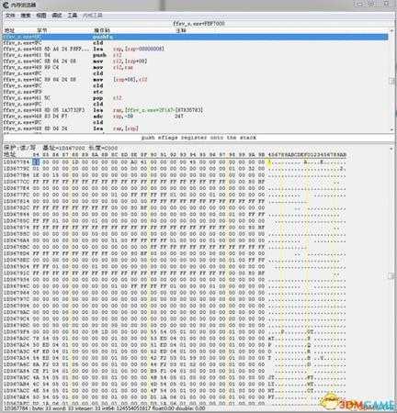Select the highlighted pushfq instruction row
Image resolution: width=397 pixels, height=413 pixels.
pos(195,37)
